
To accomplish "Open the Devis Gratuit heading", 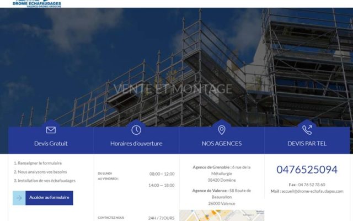I will [51, 144].
